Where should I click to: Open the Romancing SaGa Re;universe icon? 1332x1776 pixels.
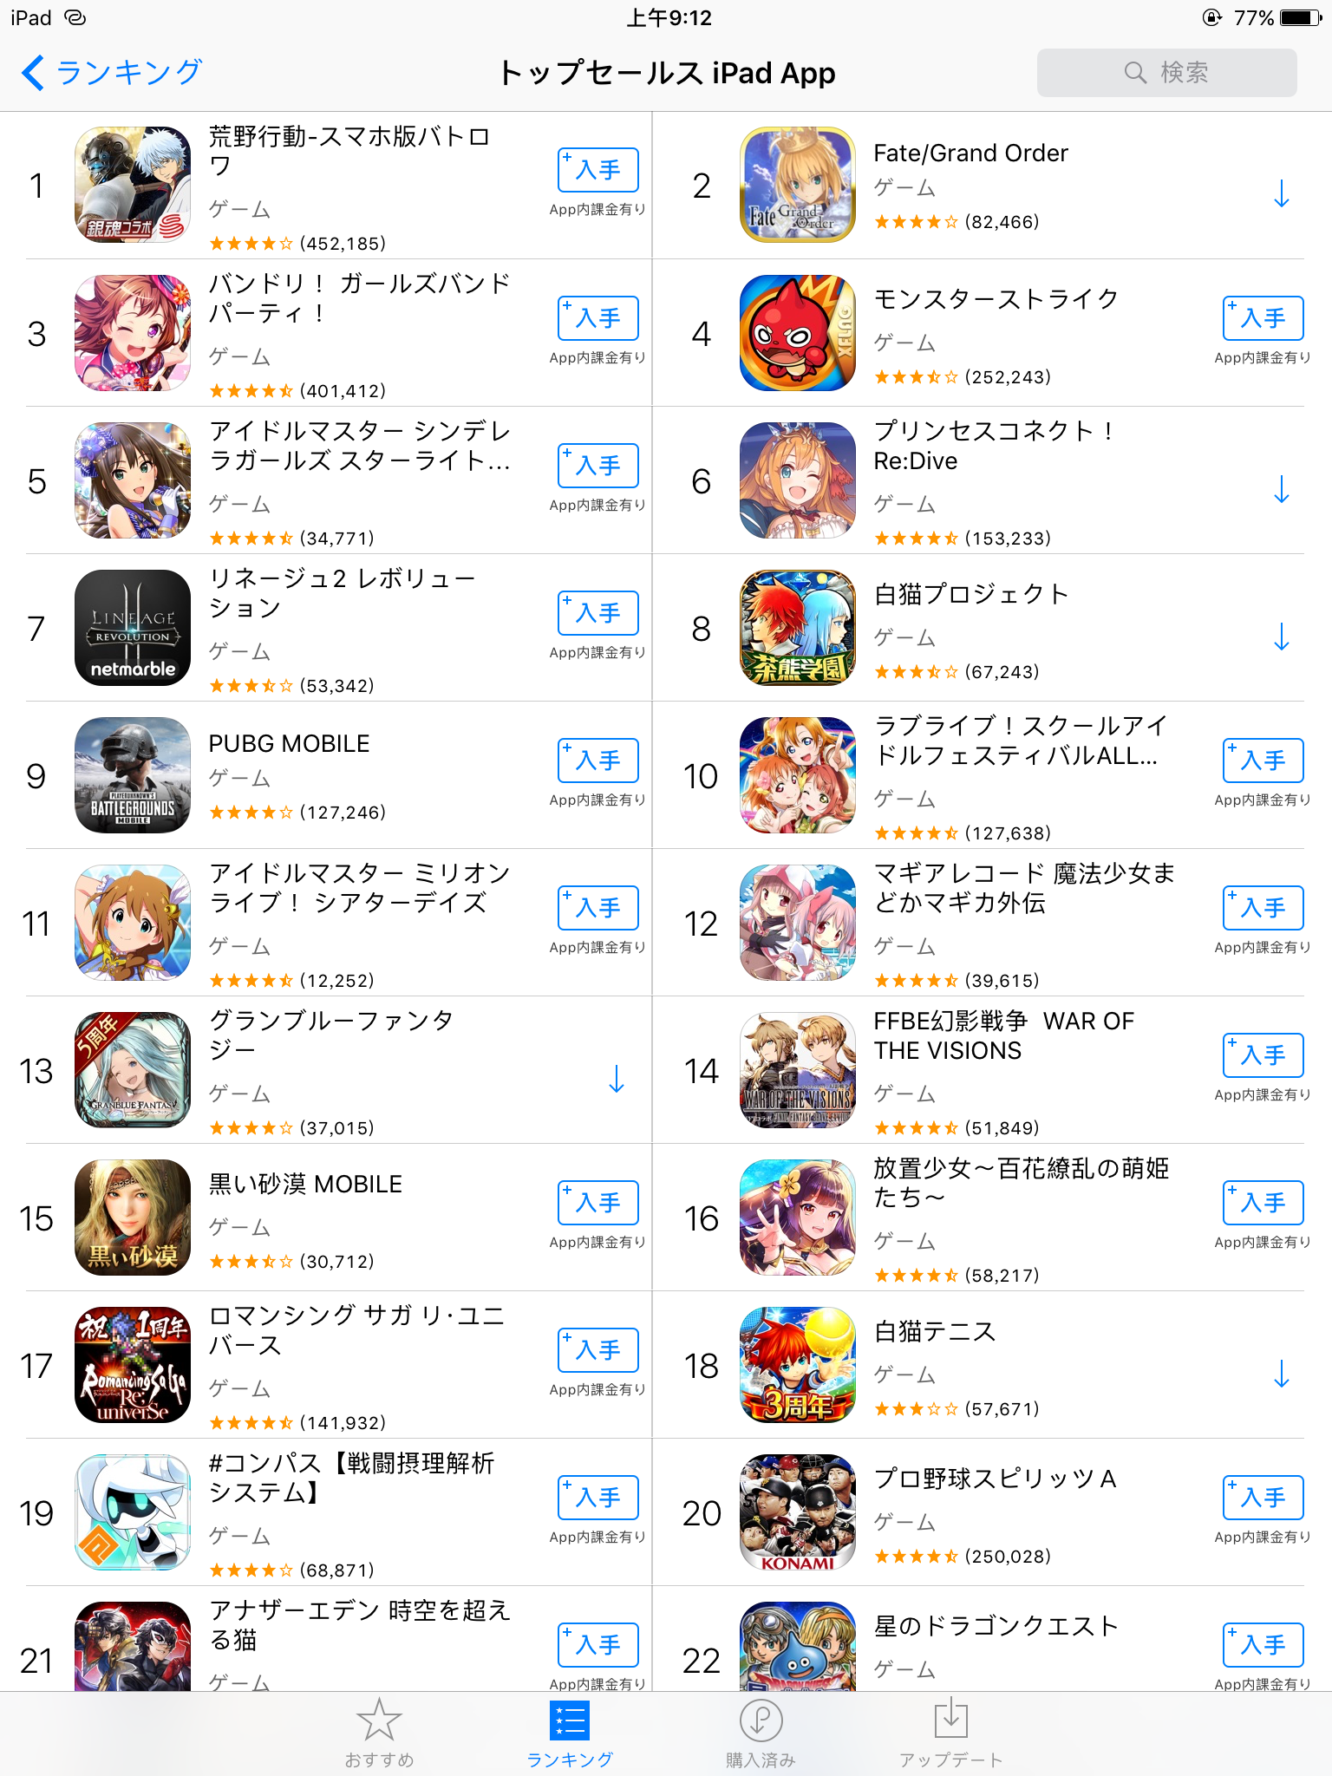click(133, 1365)
